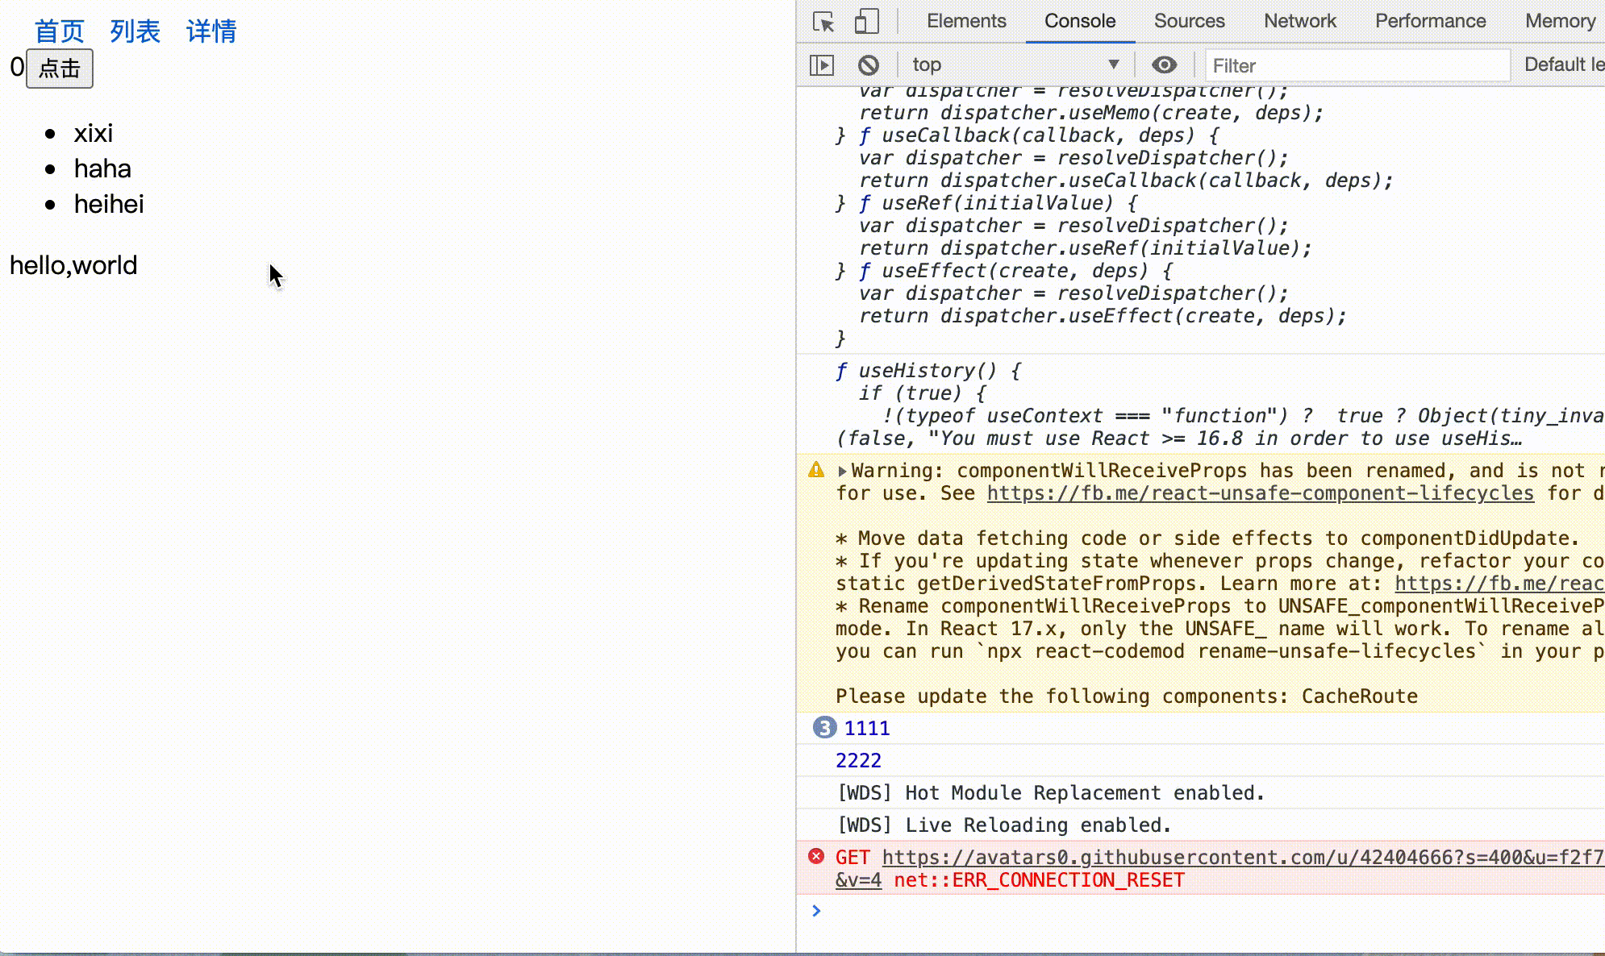Open the Network tab
Viewport: 1605px width, 956px height.
(1300, 21)
